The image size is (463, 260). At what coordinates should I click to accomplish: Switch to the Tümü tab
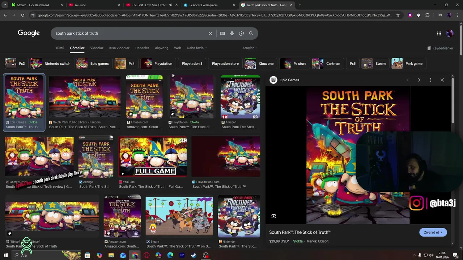pos(60,48)
